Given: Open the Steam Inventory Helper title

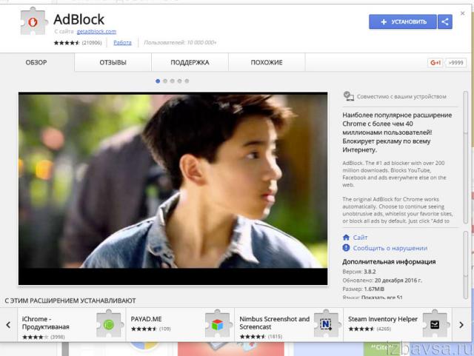Looking at the screenshot, I should point(383,319).
